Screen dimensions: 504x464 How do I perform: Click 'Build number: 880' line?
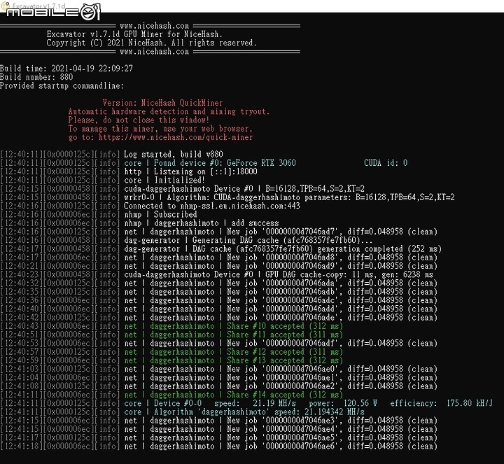[x=36, y=77]
